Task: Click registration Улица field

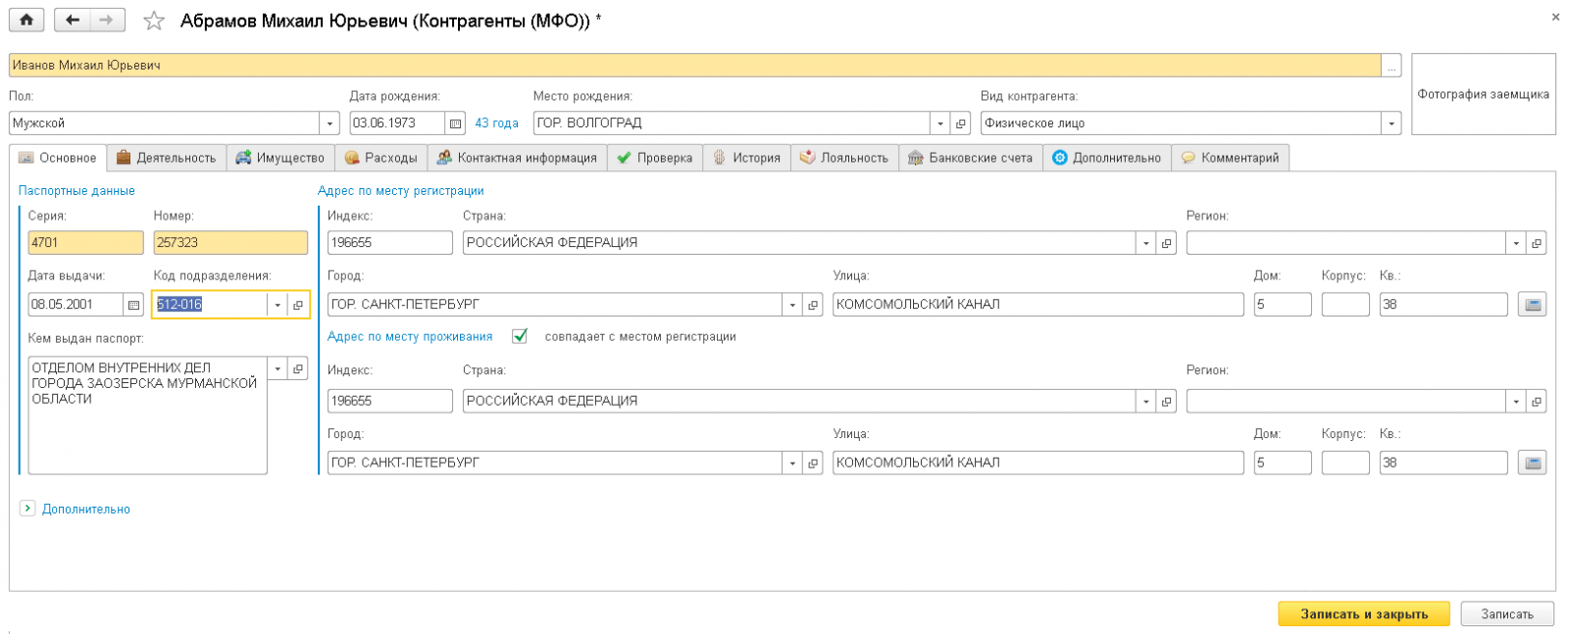Action: point(1038,305)
